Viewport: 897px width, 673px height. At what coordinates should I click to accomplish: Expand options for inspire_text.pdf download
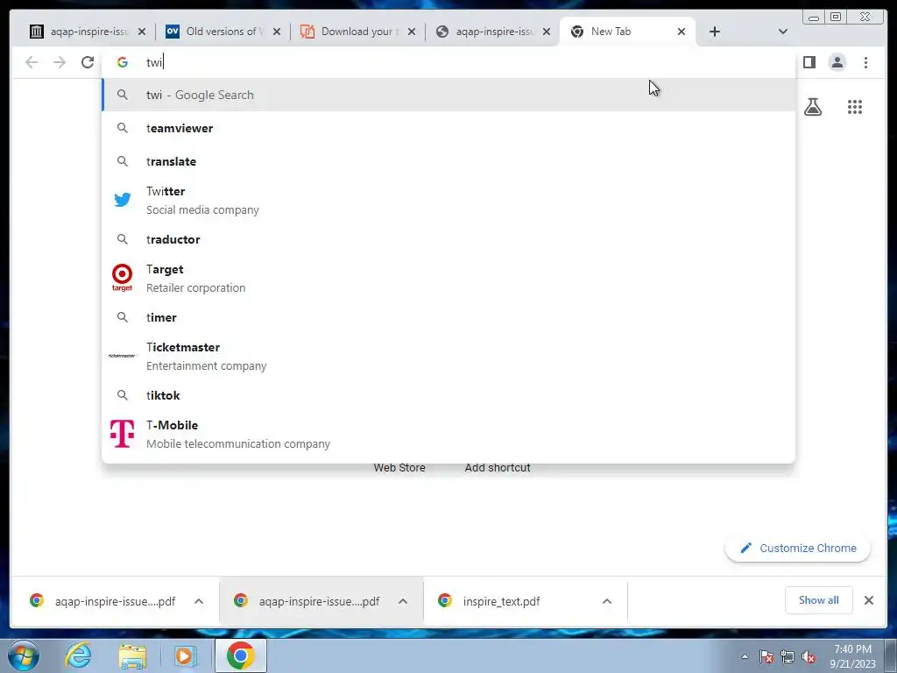(607, 601)
